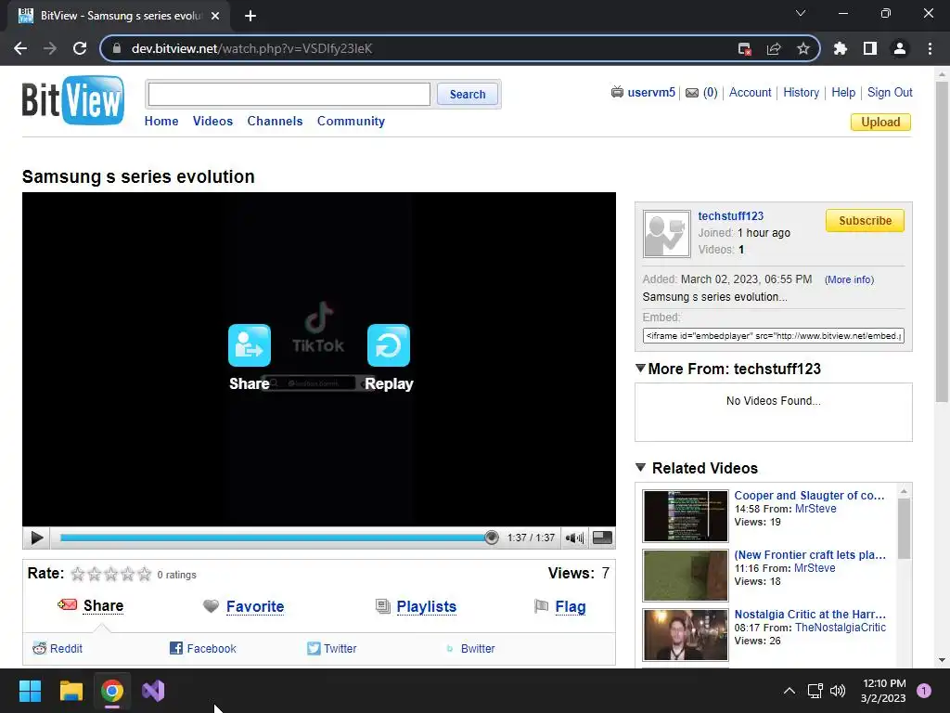Toggle the browser side panel icon
This screenshot has height=713, width=950.
[869, 48]
